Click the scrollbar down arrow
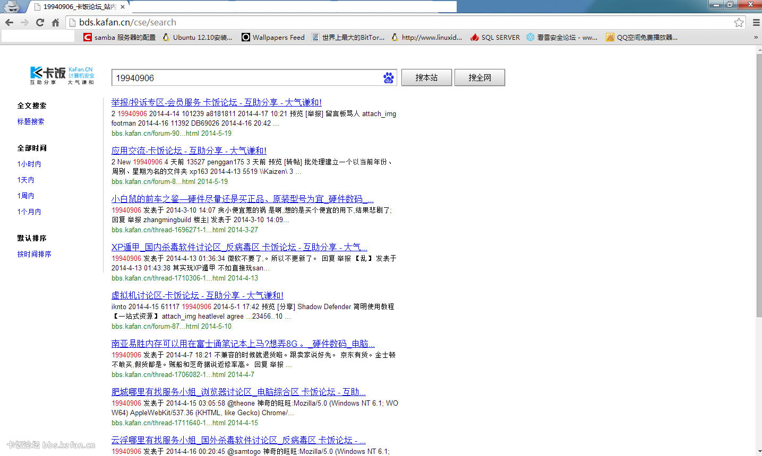The width and height of the screenshot is (762, 456). coord(758,452)
